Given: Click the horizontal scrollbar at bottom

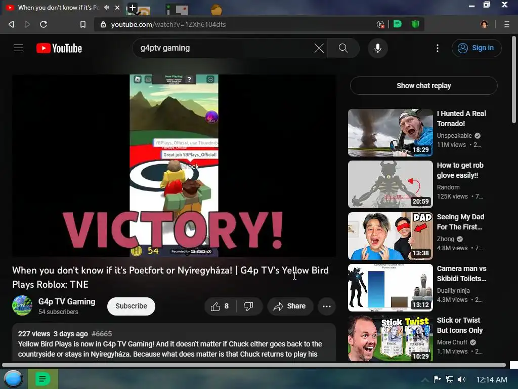Looking at the screenshot, I should [x=254, y=365].
